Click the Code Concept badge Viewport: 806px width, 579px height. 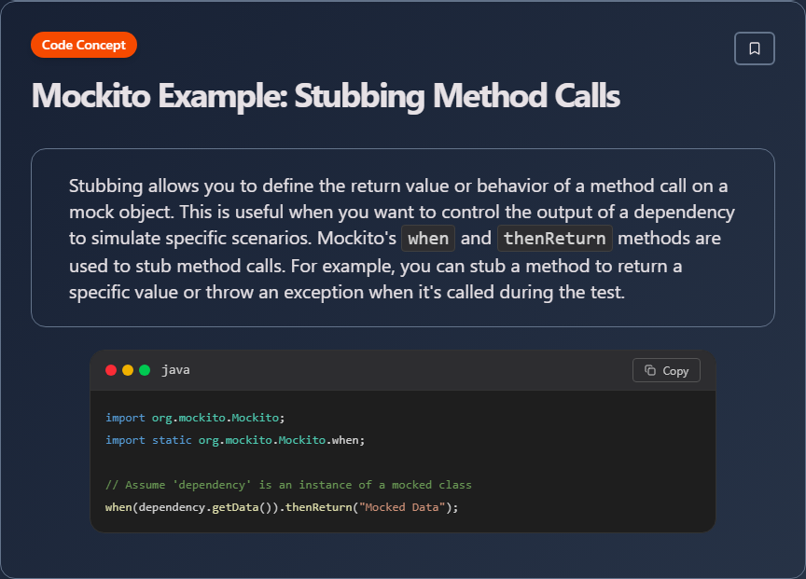pyautogui.click(x=84, y=45)
